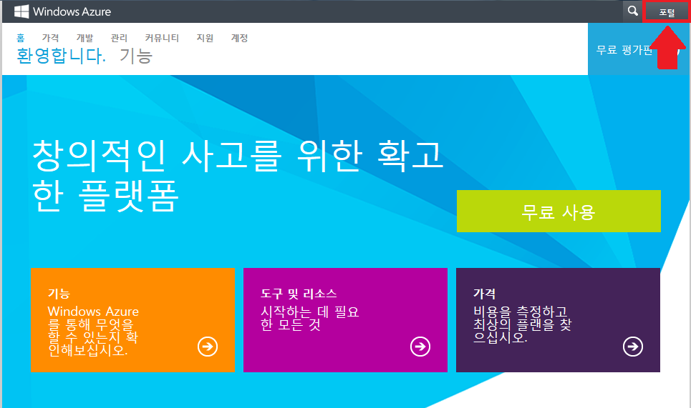Open search with the magnifier icon
The image size is (691, 408).
[x=632, y=11]
